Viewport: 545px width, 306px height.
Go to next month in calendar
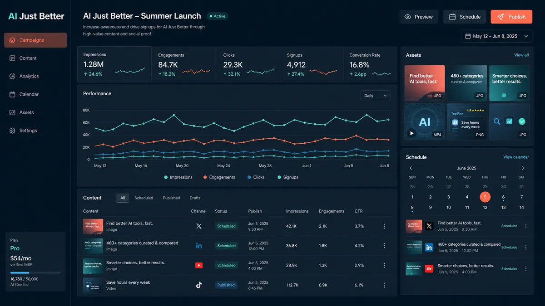tap(523, 168)
